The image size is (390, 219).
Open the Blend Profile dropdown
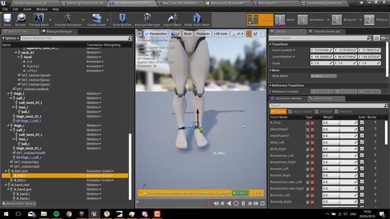click(x=19, y=204)
